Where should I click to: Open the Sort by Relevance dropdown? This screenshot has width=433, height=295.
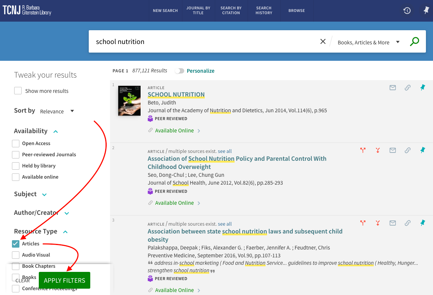57,111
